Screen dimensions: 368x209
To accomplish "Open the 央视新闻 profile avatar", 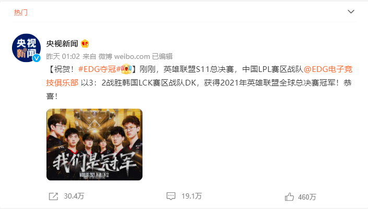I will pos(26,48).
